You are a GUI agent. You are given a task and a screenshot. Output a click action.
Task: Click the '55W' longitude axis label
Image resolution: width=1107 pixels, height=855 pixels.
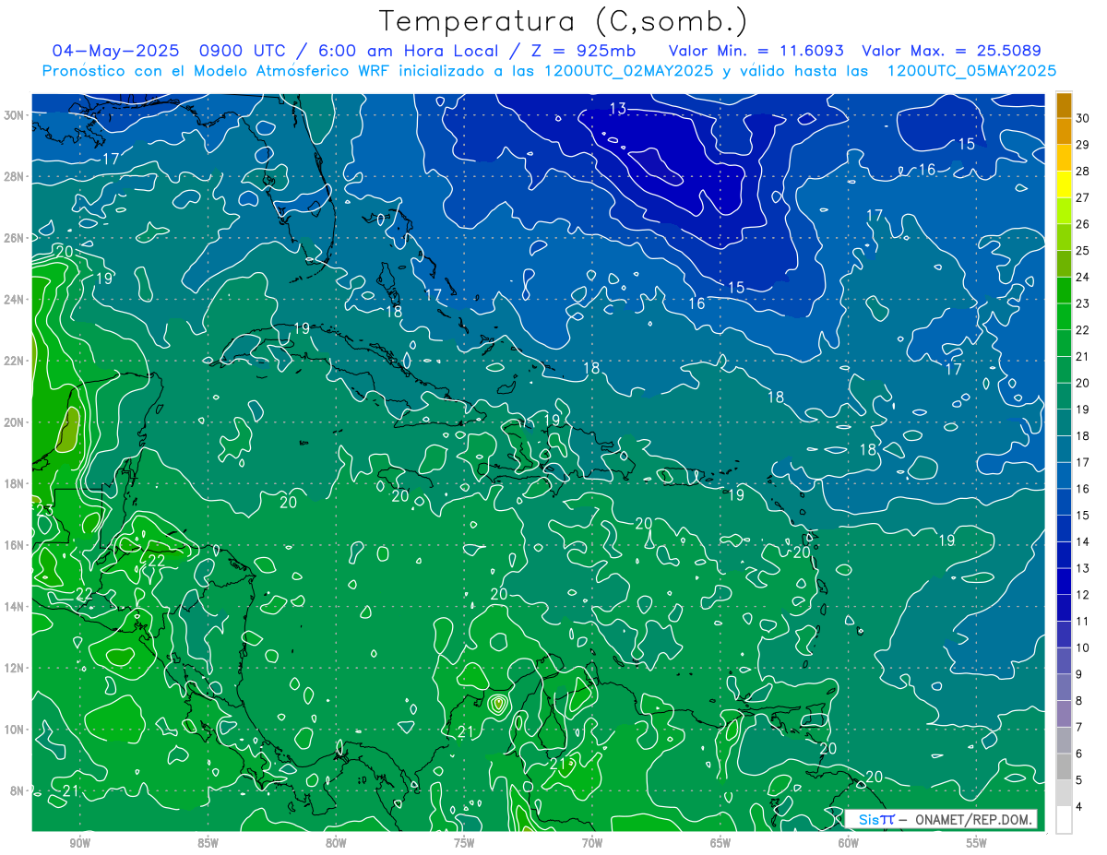(977, 843)
